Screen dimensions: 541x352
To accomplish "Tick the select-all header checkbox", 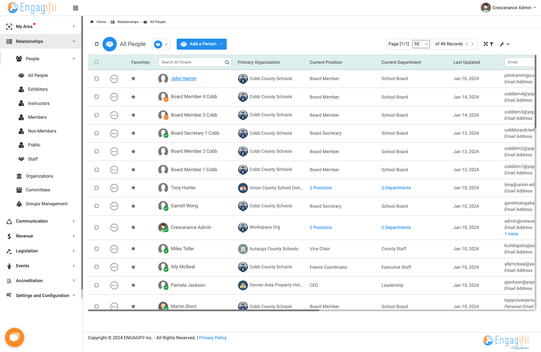I will coord(96,62).
